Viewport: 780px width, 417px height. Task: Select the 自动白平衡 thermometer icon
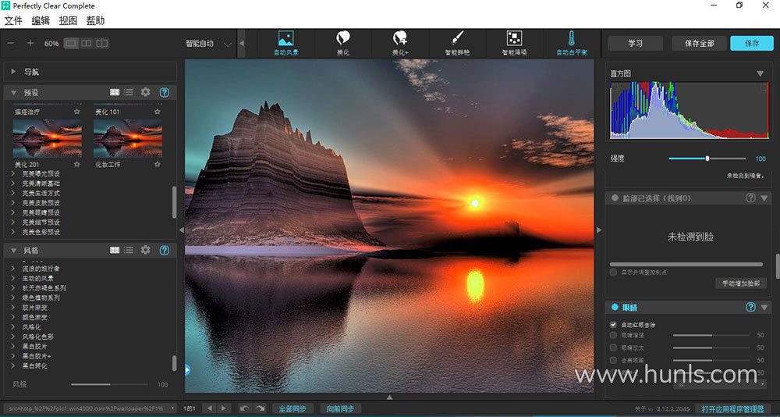click(571, 38)
